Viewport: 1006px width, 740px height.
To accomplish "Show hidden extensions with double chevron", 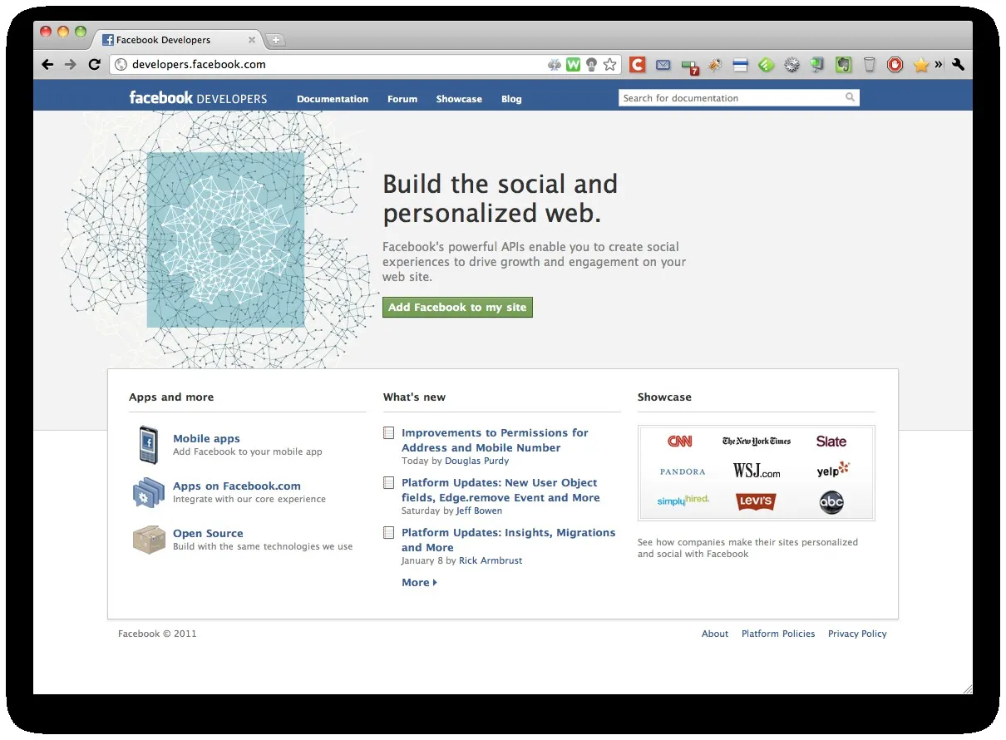I will 939,64.
